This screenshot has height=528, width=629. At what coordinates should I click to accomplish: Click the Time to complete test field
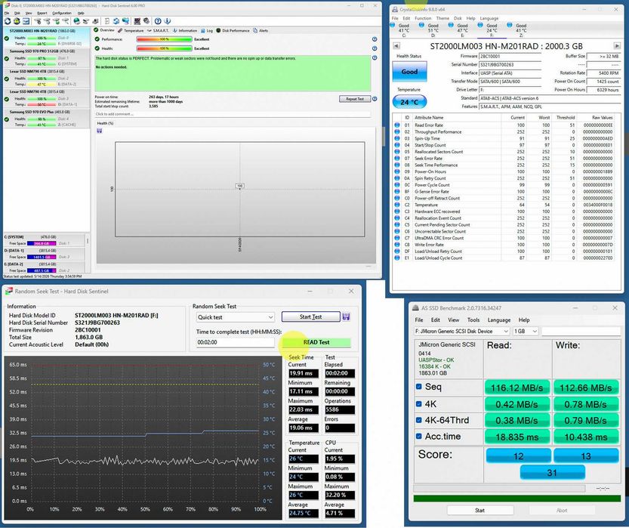[236, 342]
